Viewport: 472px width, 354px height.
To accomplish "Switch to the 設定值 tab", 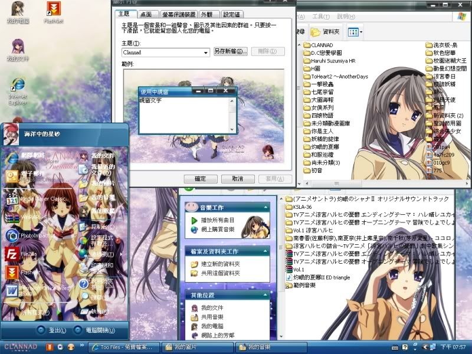I will pyautogui.click(x=232, y=14).
